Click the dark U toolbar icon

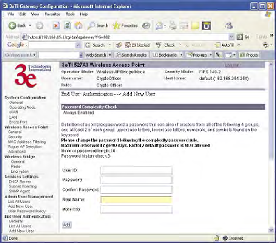pyautogui.click(x=206, y=26)
